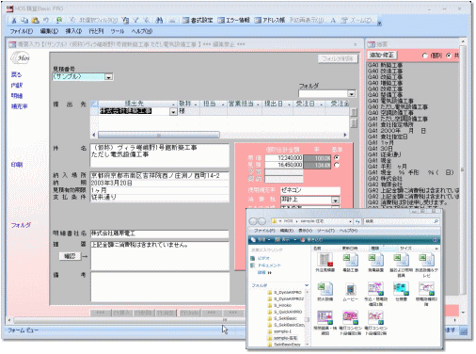Open the 敬称 column header filter arrow
The image size is (476, 354).
[196, 104]
